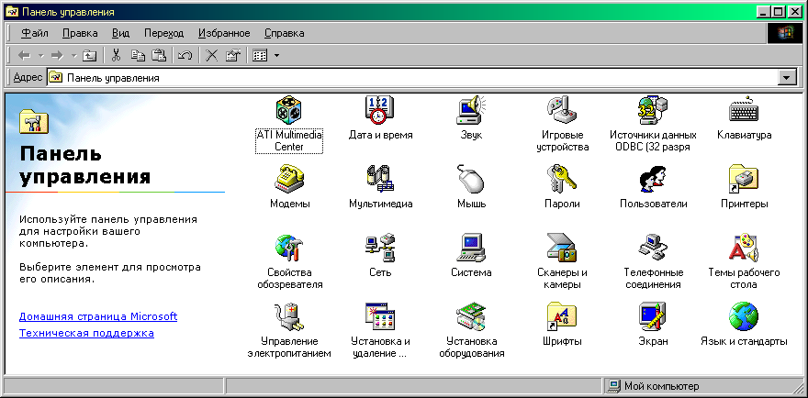The height and width of the screenshot is (398, 808).
Task: Open the Клавиатура keyboard icon
Action: 744,110
